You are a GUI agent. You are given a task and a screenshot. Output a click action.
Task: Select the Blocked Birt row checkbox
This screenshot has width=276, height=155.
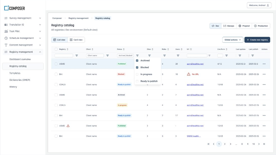[56, 74]
